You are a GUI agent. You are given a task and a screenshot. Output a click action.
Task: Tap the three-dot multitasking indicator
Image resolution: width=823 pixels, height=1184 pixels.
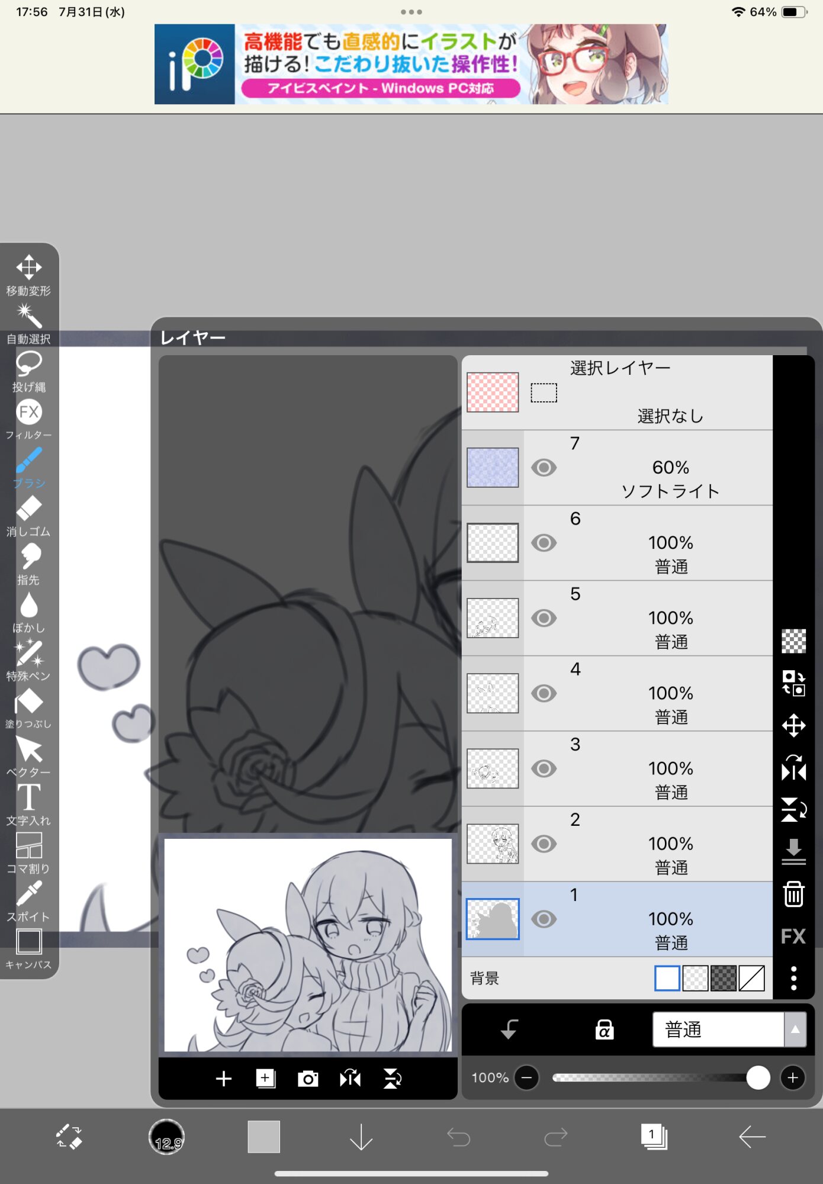tap(411, 12)
